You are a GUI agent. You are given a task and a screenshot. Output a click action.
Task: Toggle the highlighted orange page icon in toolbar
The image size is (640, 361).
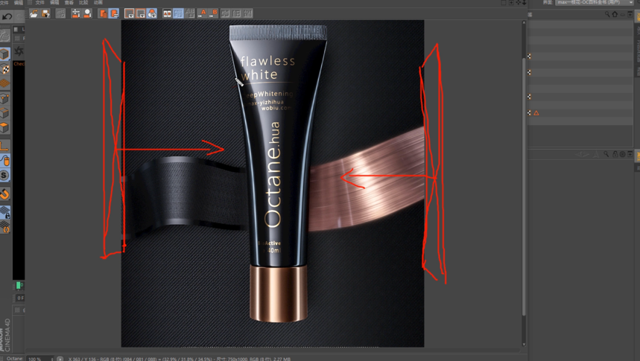114,13
